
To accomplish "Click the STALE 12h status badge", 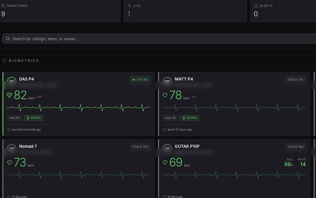I will pos(295,79).
